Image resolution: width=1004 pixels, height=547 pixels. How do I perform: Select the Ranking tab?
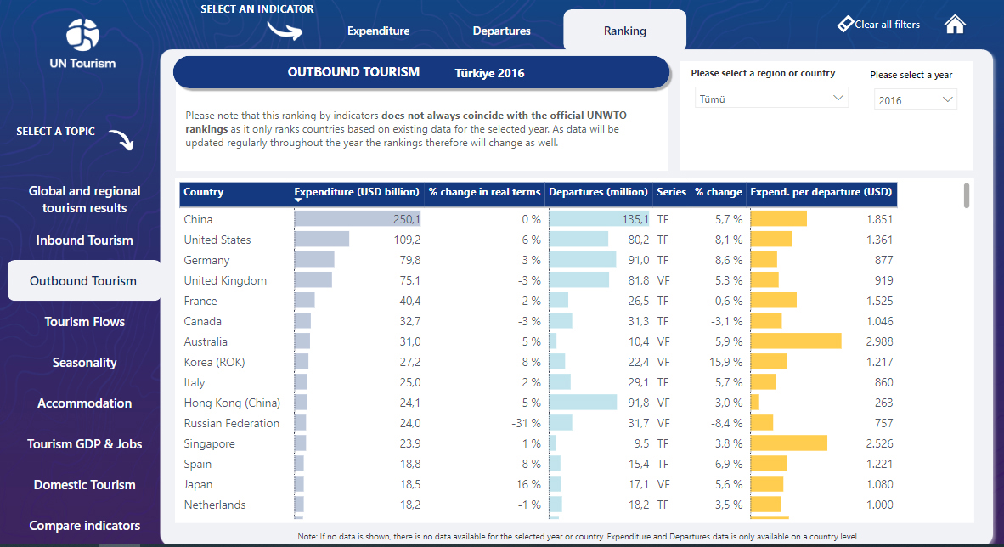pyautogui.click(x=624, y=31)
